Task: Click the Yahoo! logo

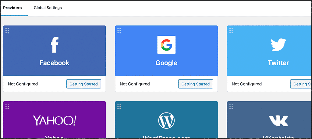Action: (55, 120)
